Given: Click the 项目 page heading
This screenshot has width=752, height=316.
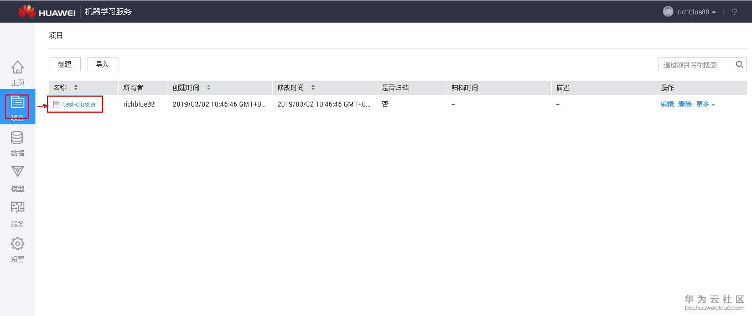Looking at the screenshot, I should 56,35.
